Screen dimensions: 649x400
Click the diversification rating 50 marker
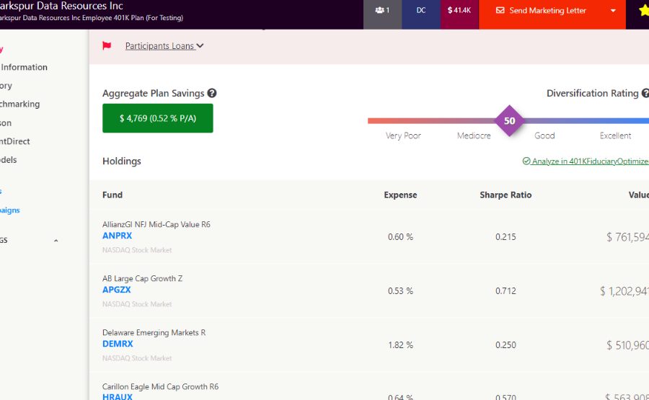(509, 120)
